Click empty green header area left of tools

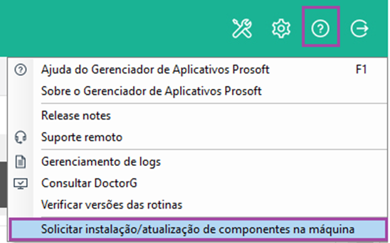click(x=112, y=28)
